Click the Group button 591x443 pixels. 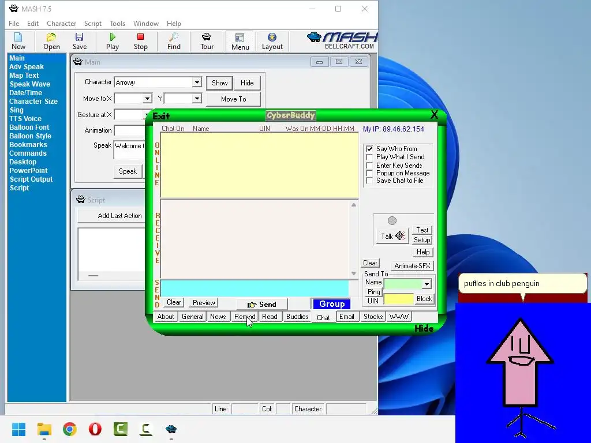point(332,304)
